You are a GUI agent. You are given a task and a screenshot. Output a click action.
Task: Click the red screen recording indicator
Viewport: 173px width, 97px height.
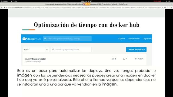point(157,1)
